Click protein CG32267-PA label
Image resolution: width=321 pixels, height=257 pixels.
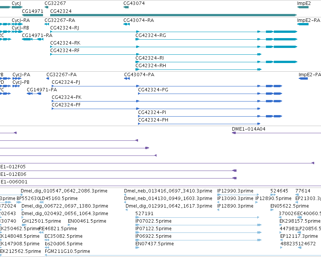coord(61,75)
